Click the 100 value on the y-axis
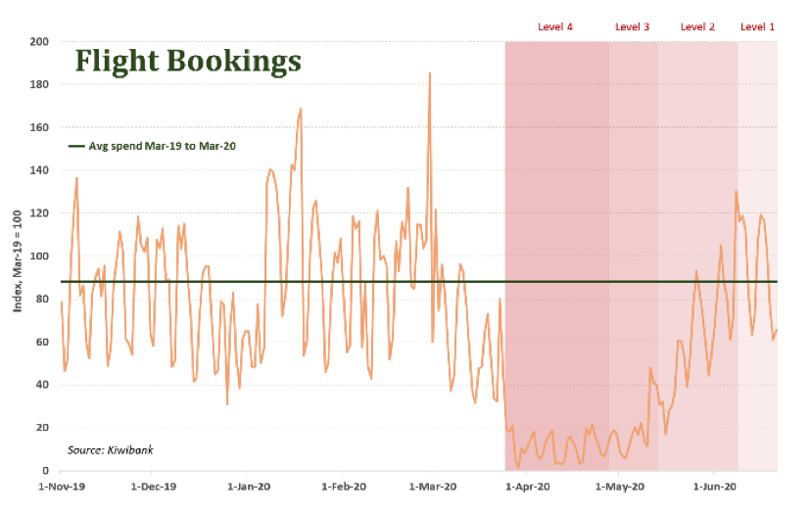Screen dimensions: 808x512 pyautogui.click(x=40, y=256)
